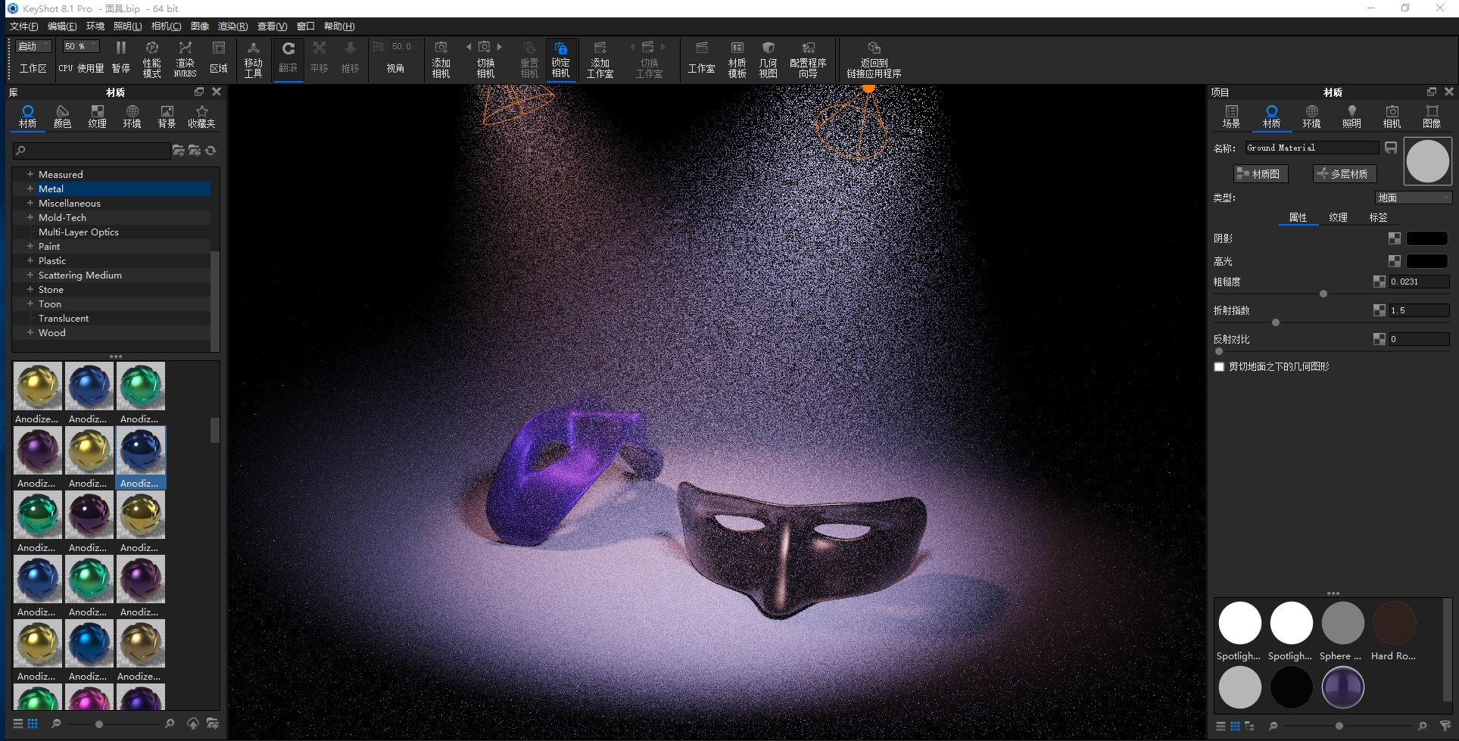Screen dimensions: 1459x741
Task: Open the 帮助(H) menu
Action: tap(339, 26)
